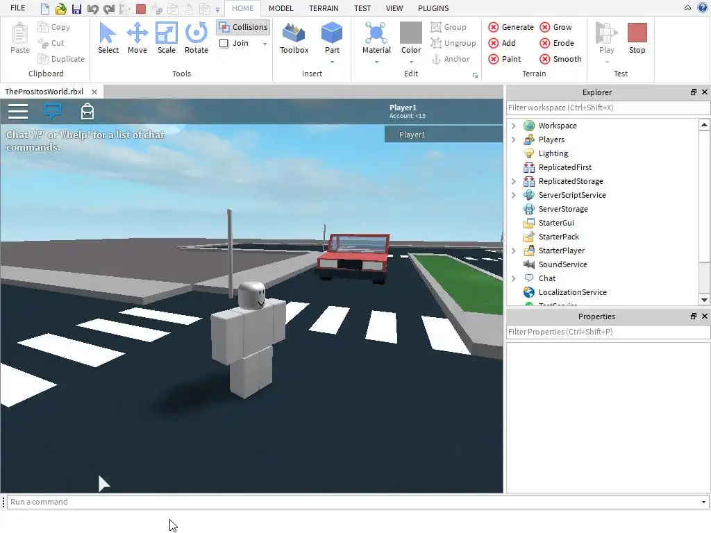711x533 pixels.
Task: Open the Part dropdown arrow
Action: (332, 62)
